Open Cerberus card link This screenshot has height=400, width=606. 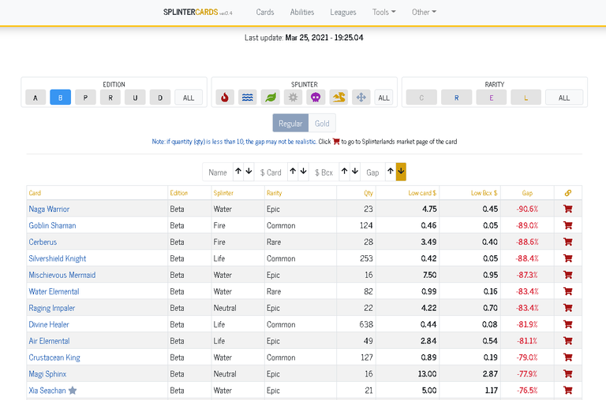pyautogui.click(x=43, y=242)
